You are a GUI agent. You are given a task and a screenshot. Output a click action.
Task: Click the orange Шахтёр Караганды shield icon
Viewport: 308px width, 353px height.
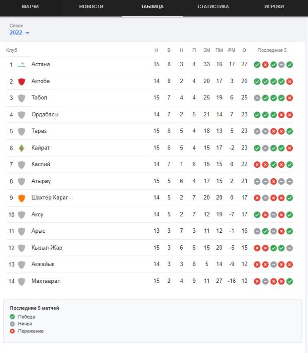click(x=22, y=198)
